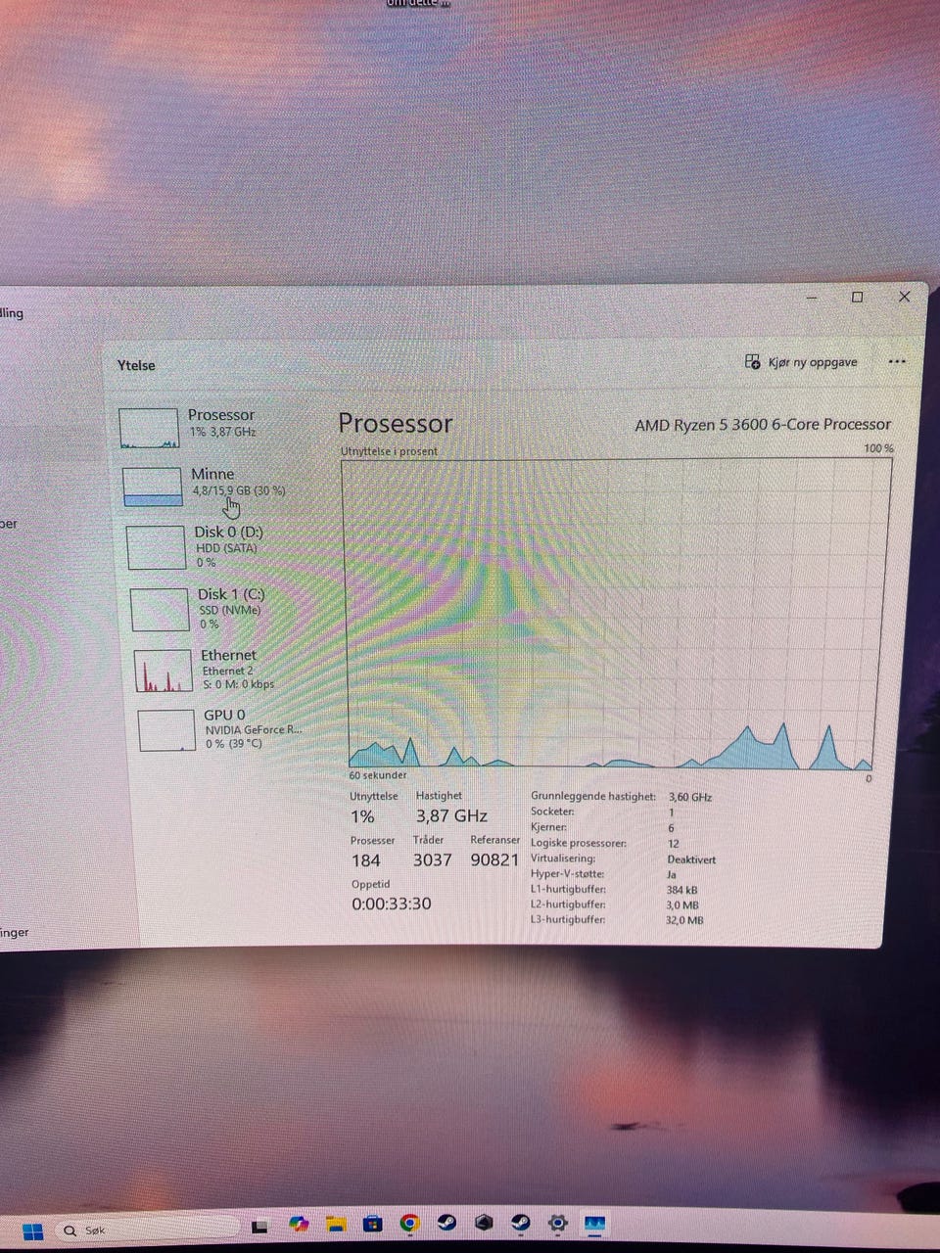Viewport: 940px width, 1253px height.
Task: Click the Ethernet mini traffic graph thumbnail
Action: 163,671
